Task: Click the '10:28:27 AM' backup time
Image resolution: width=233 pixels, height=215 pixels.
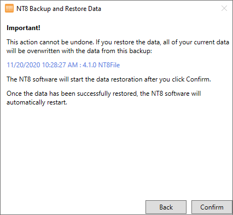Action: [x=60, y=65]
